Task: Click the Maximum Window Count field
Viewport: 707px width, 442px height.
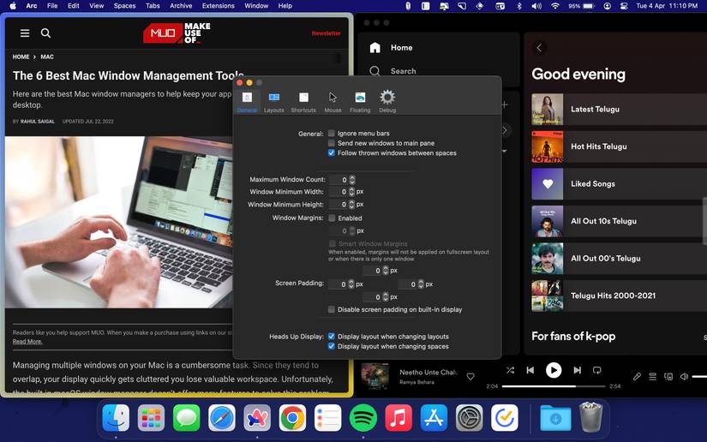Action: pos(339,180)
